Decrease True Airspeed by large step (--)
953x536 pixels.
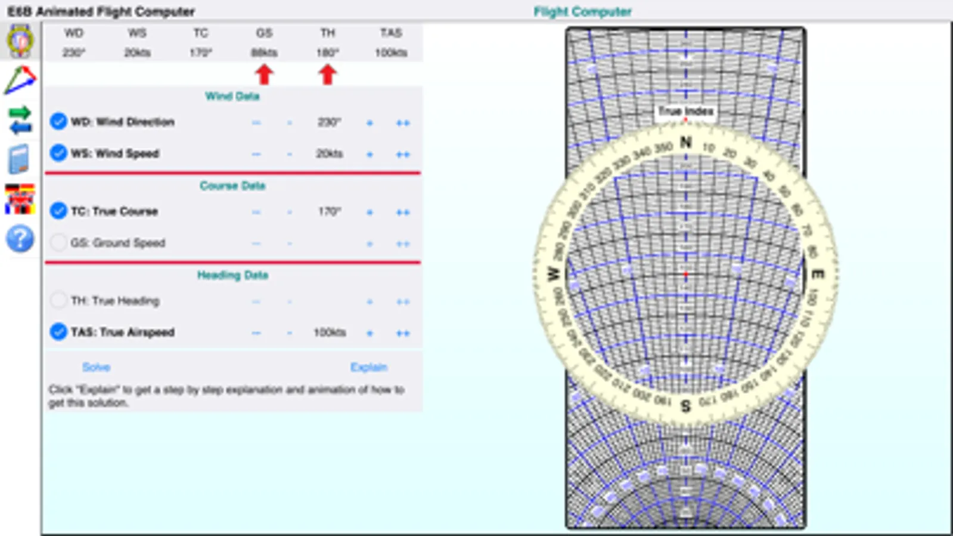point(256,333)
